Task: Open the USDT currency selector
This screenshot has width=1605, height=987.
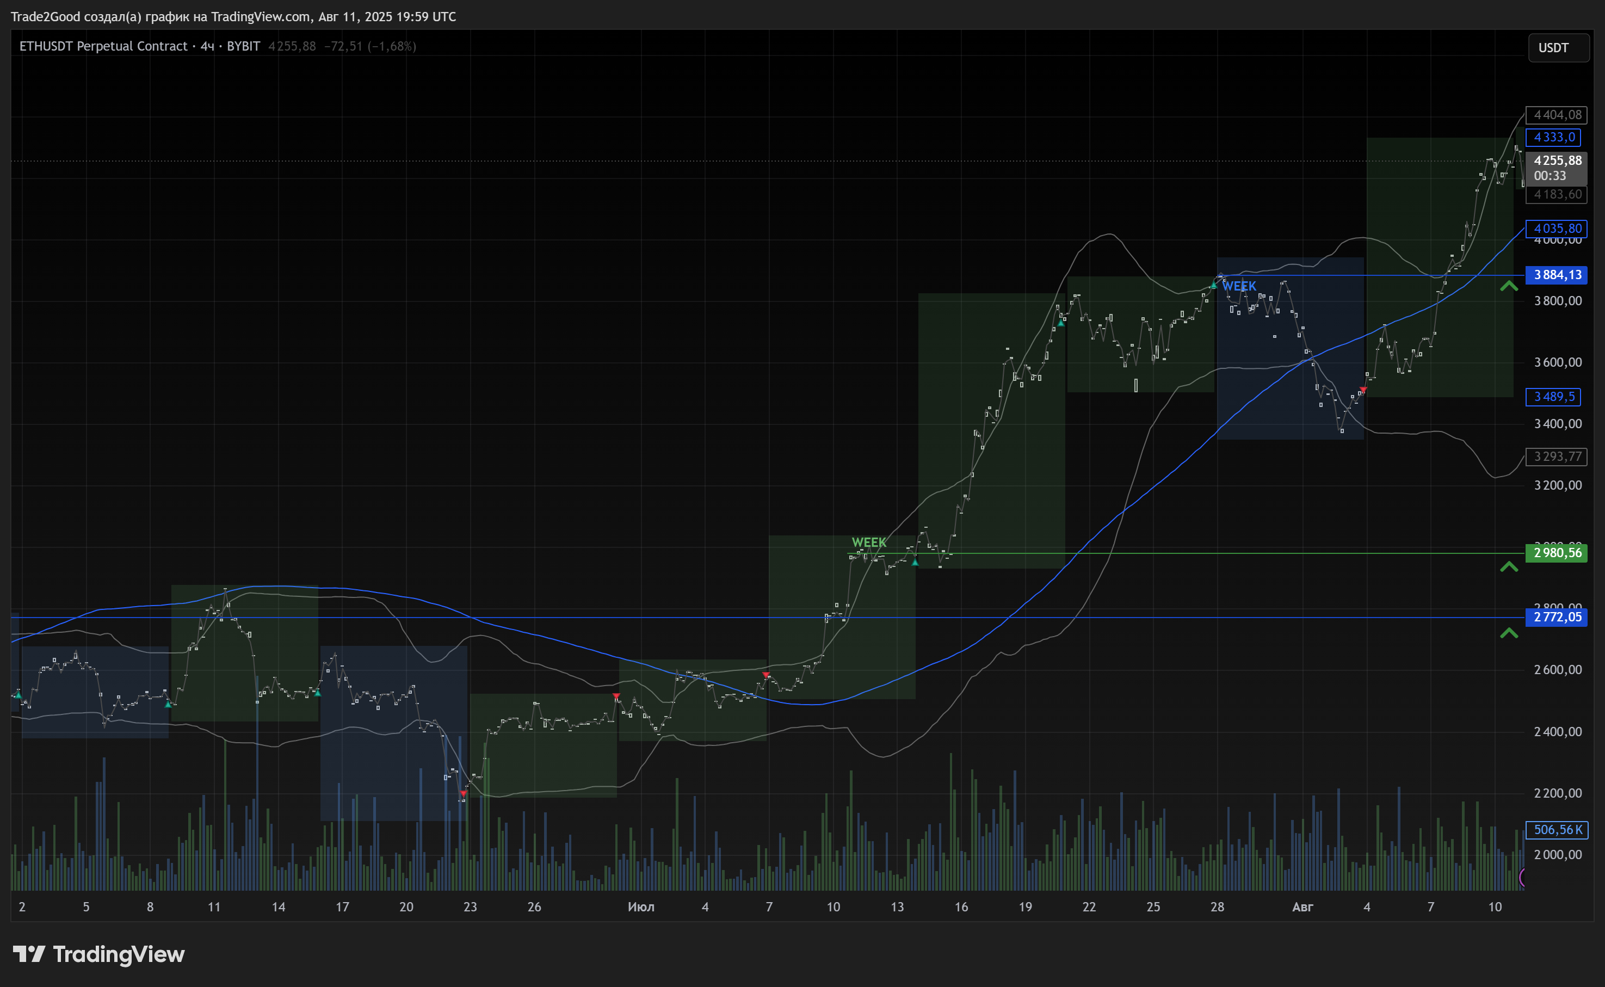Action: (x=1558, y=48)
